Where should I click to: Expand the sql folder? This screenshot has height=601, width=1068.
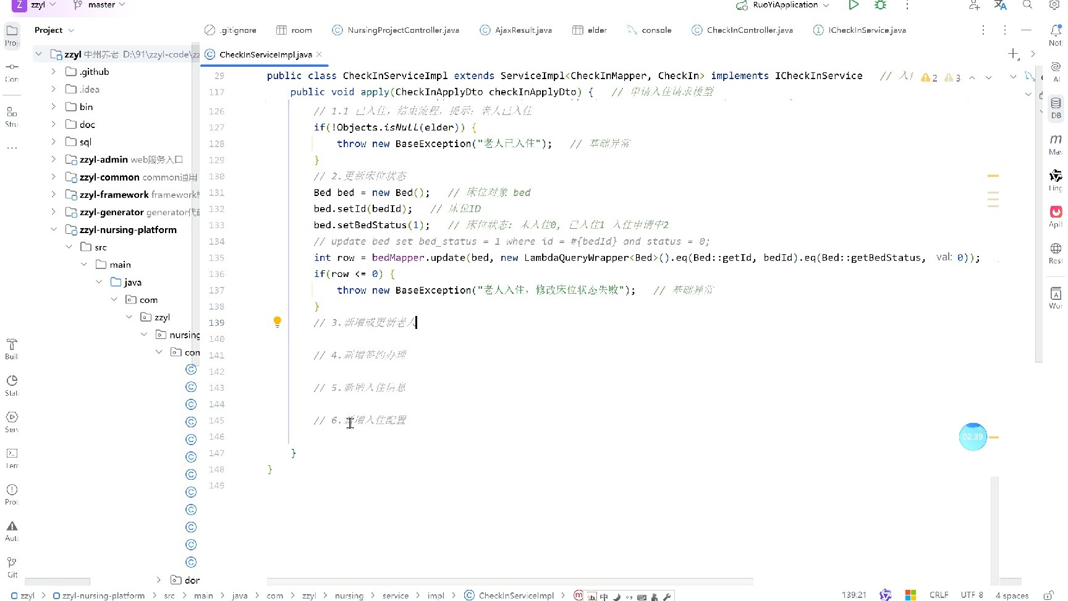[53, 142]
